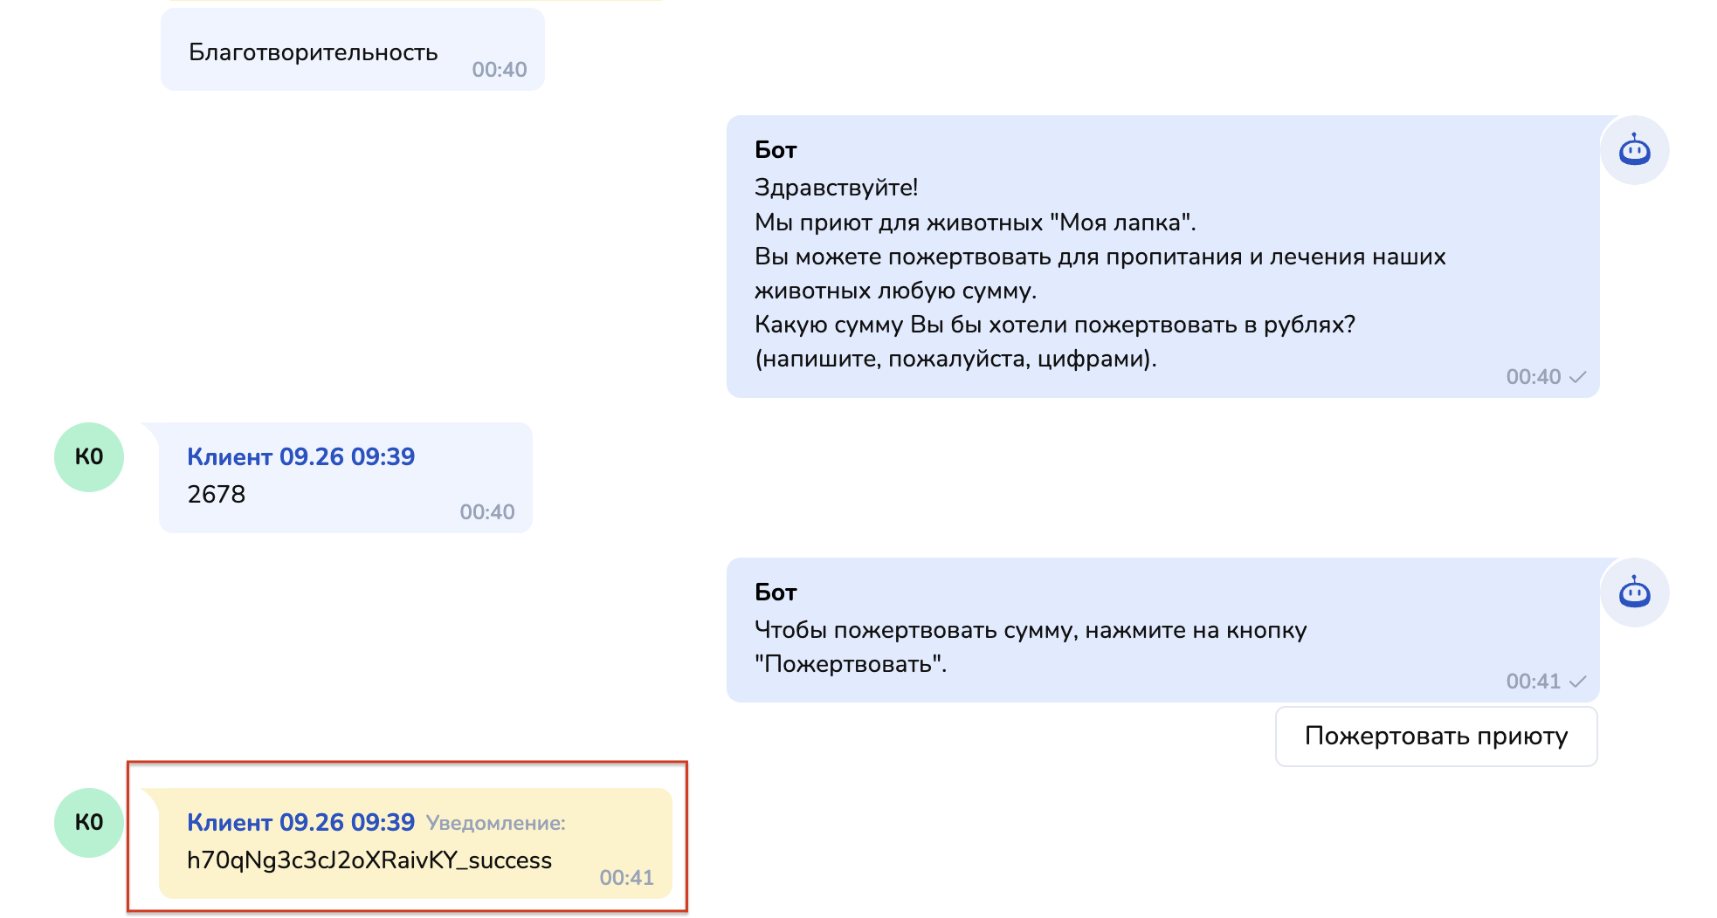Image resolution: width=1717 pixels, height=918 pixels.
Task: Click the "Бот" sender name in the greeting message
Action: [x=776, y=150]
